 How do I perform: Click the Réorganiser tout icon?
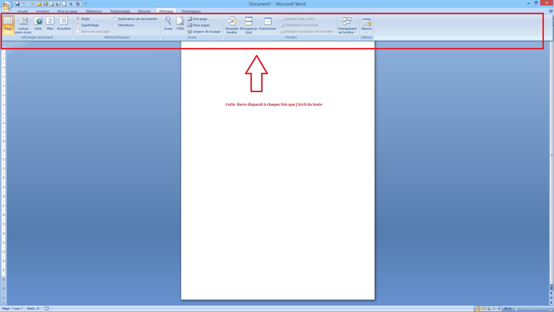pyautogui.click(x=248, y=25)
